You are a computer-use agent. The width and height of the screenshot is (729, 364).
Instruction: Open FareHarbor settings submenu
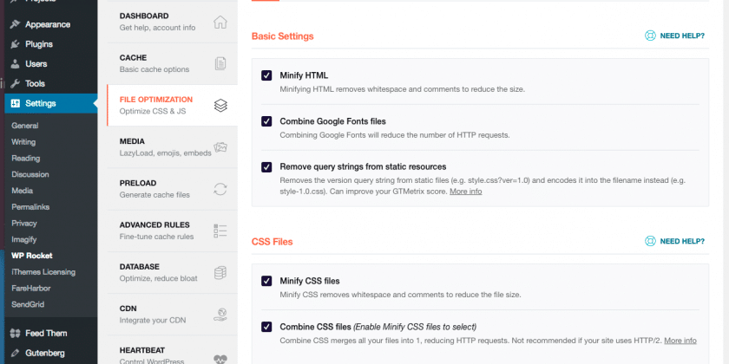31,288
